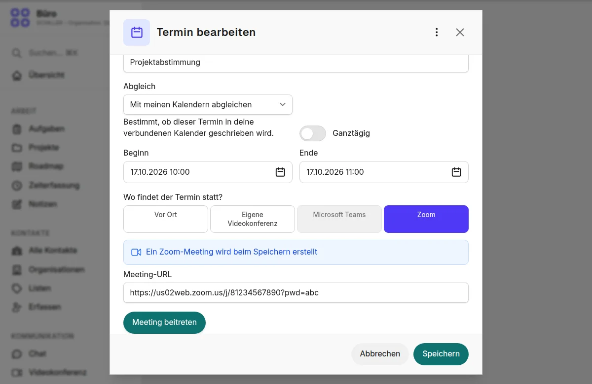592x384 pixels.
Task: Select Vor Ort as location
Action: 166,219
